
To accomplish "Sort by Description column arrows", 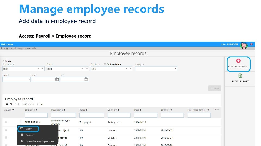I will (x=64, y=110).
